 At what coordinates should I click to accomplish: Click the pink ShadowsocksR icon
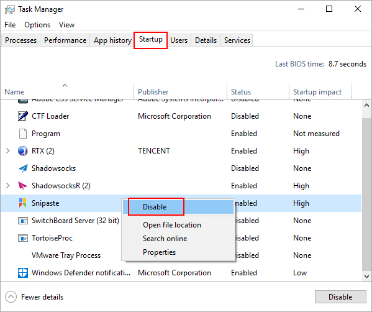[x=23, y=186]
